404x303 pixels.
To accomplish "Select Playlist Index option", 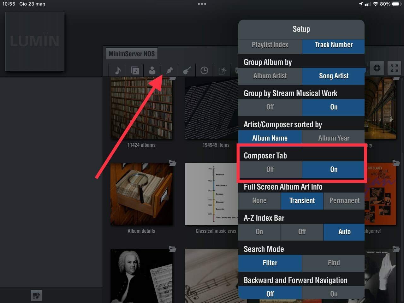I will coord(270,45).
